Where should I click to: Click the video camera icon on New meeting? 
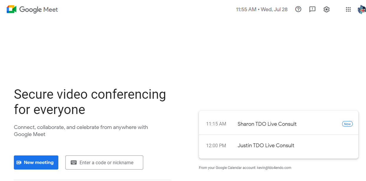pyautogui.click(x=19, y=162)
